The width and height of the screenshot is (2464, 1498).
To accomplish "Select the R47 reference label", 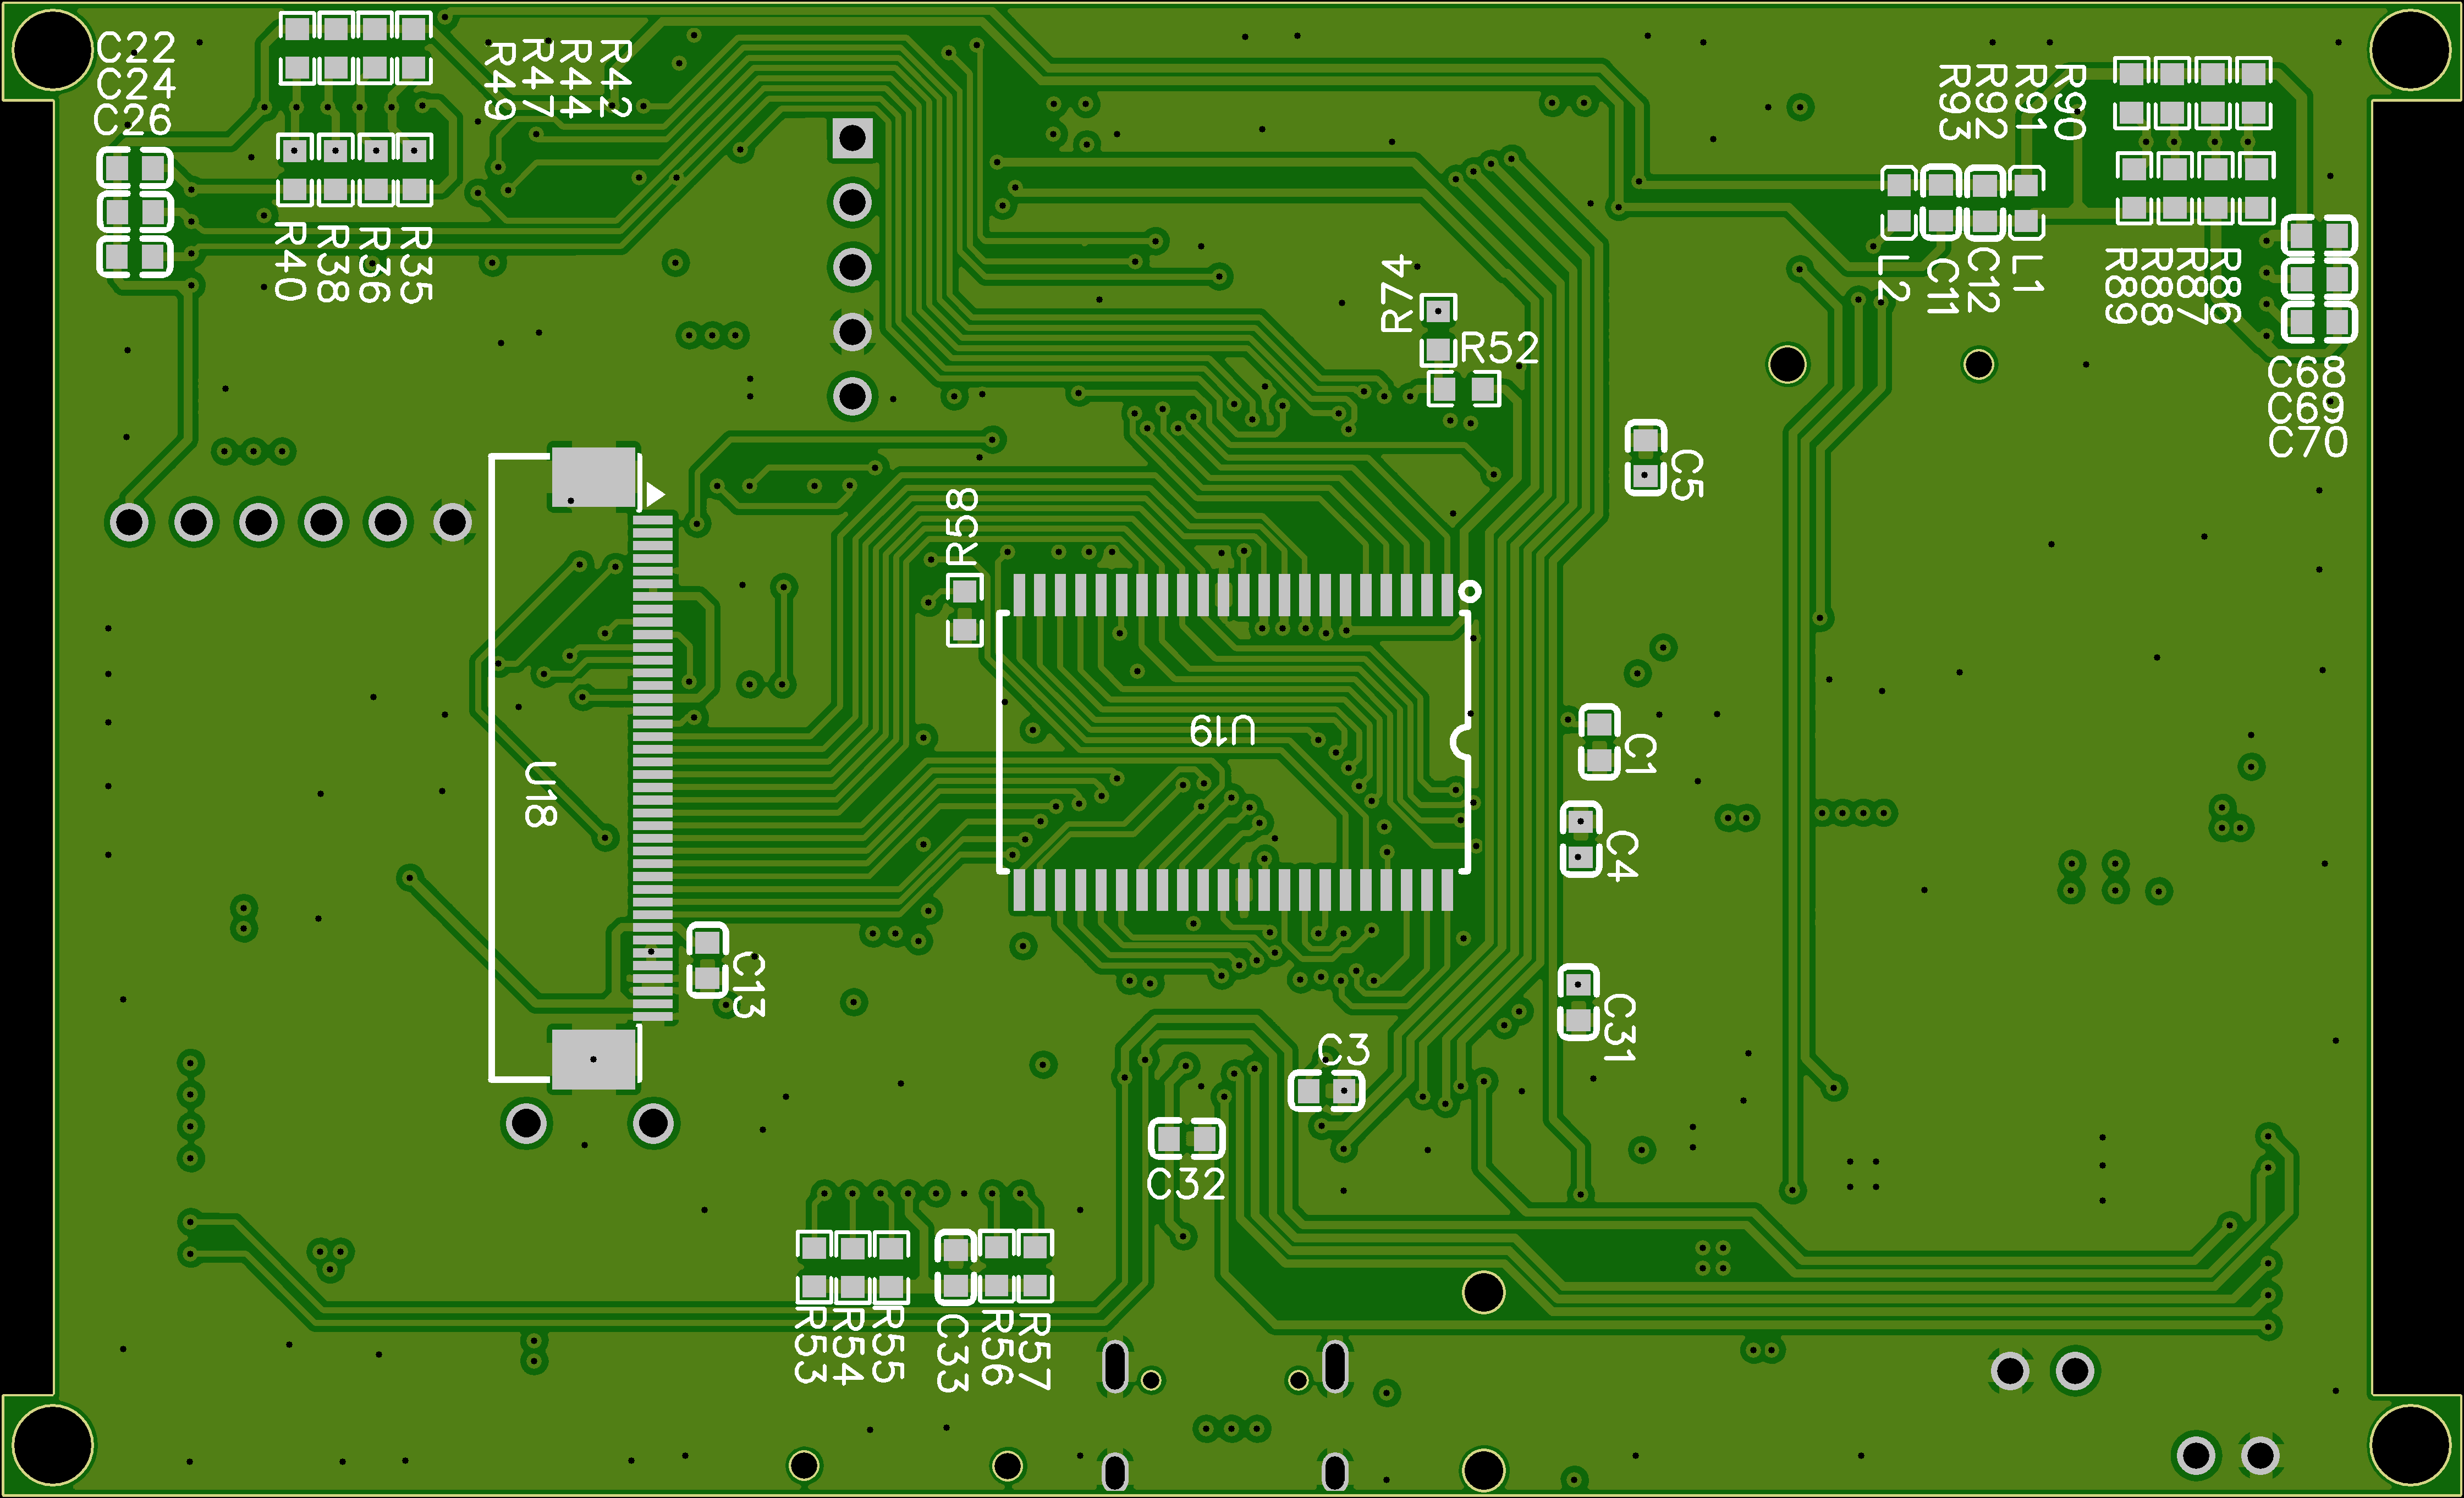I will click(538, 79).
